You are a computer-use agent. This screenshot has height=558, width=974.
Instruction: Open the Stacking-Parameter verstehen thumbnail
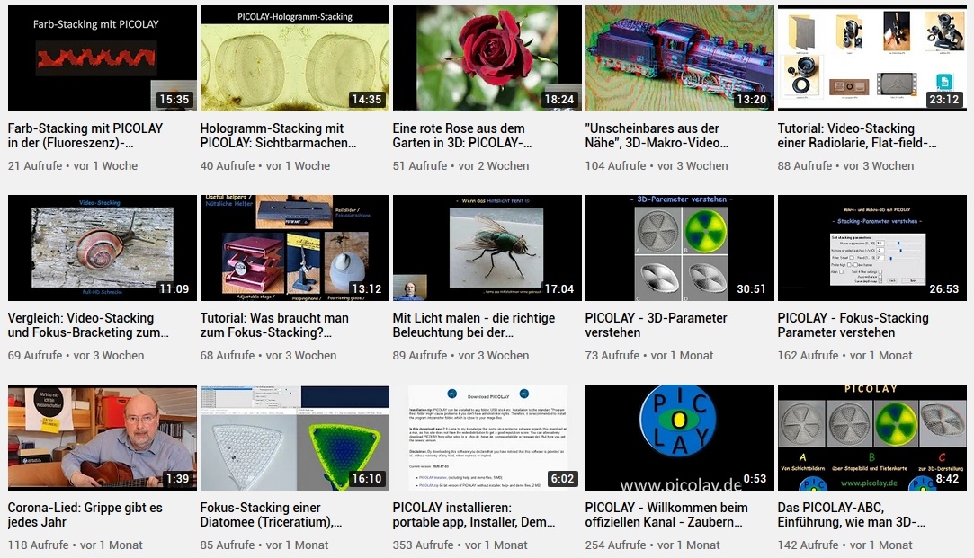pyautogui.click(x=871, y=248)
